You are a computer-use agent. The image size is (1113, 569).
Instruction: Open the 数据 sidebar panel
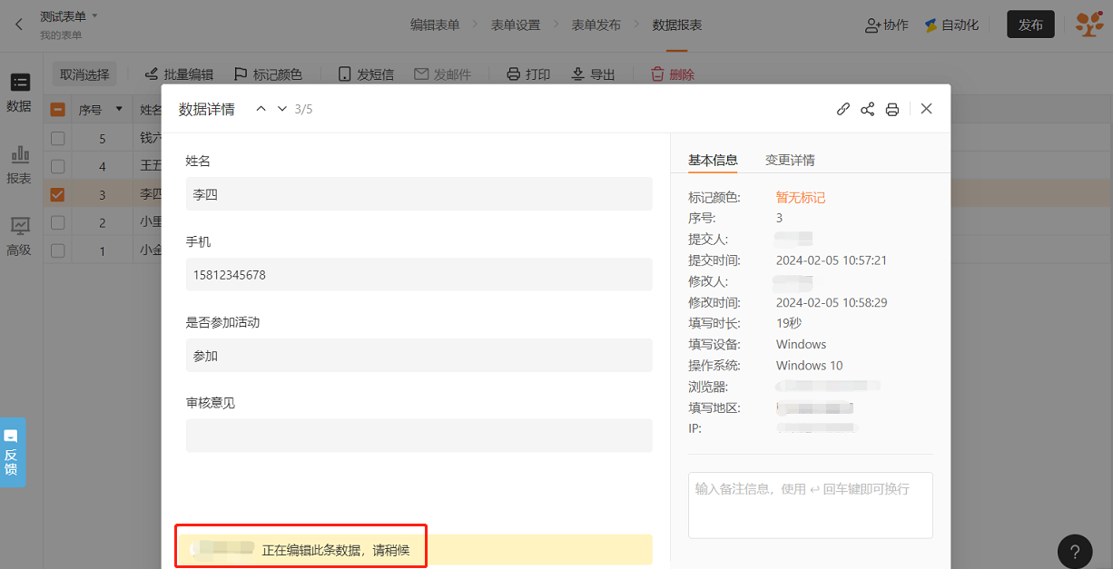(x=19, y=93)
